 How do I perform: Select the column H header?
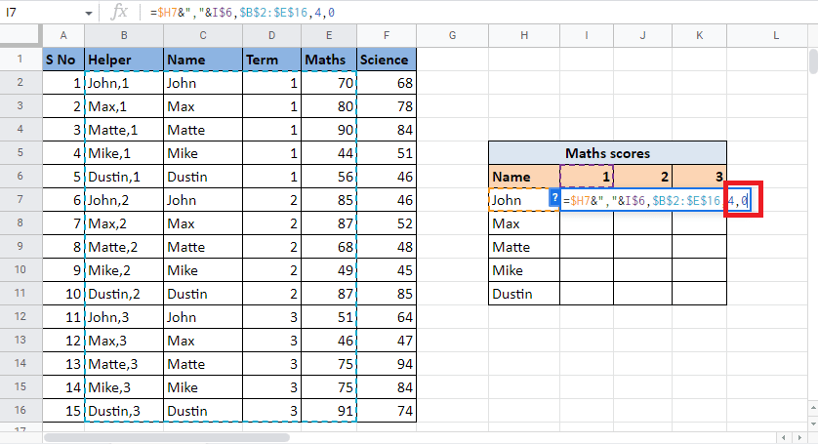524,35
